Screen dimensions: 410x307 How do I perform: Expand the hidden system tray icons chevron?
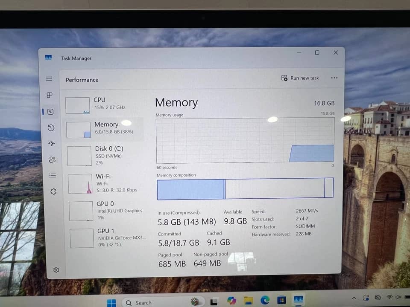tap(354, 298)
